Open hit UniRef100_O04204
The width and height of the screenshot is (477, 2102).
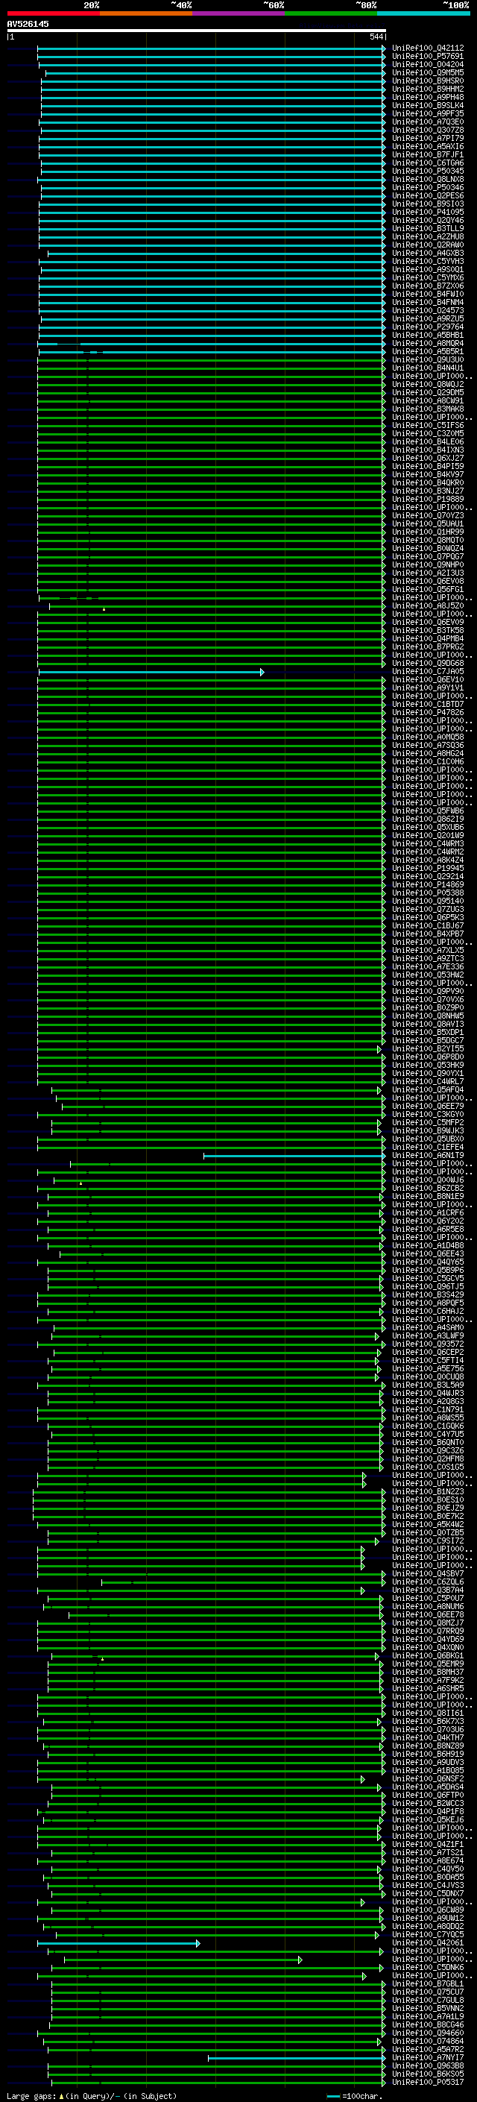pos(428,64)
